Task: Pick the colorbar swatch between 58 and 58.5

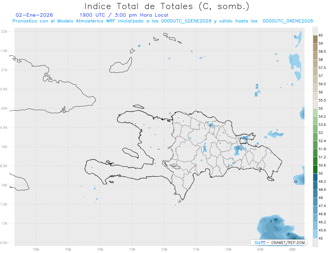Action: [x=315, y=55]
